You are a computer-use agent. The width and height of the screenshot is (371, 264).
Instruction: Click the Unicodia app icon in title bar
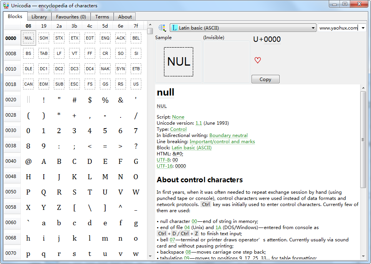(x=6, y=5)
